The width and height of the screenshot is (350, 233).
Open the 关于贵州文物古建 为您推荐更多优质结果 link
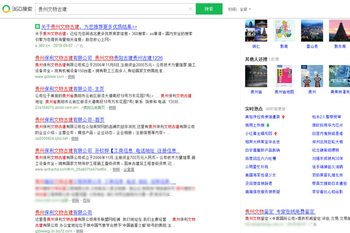89,27
